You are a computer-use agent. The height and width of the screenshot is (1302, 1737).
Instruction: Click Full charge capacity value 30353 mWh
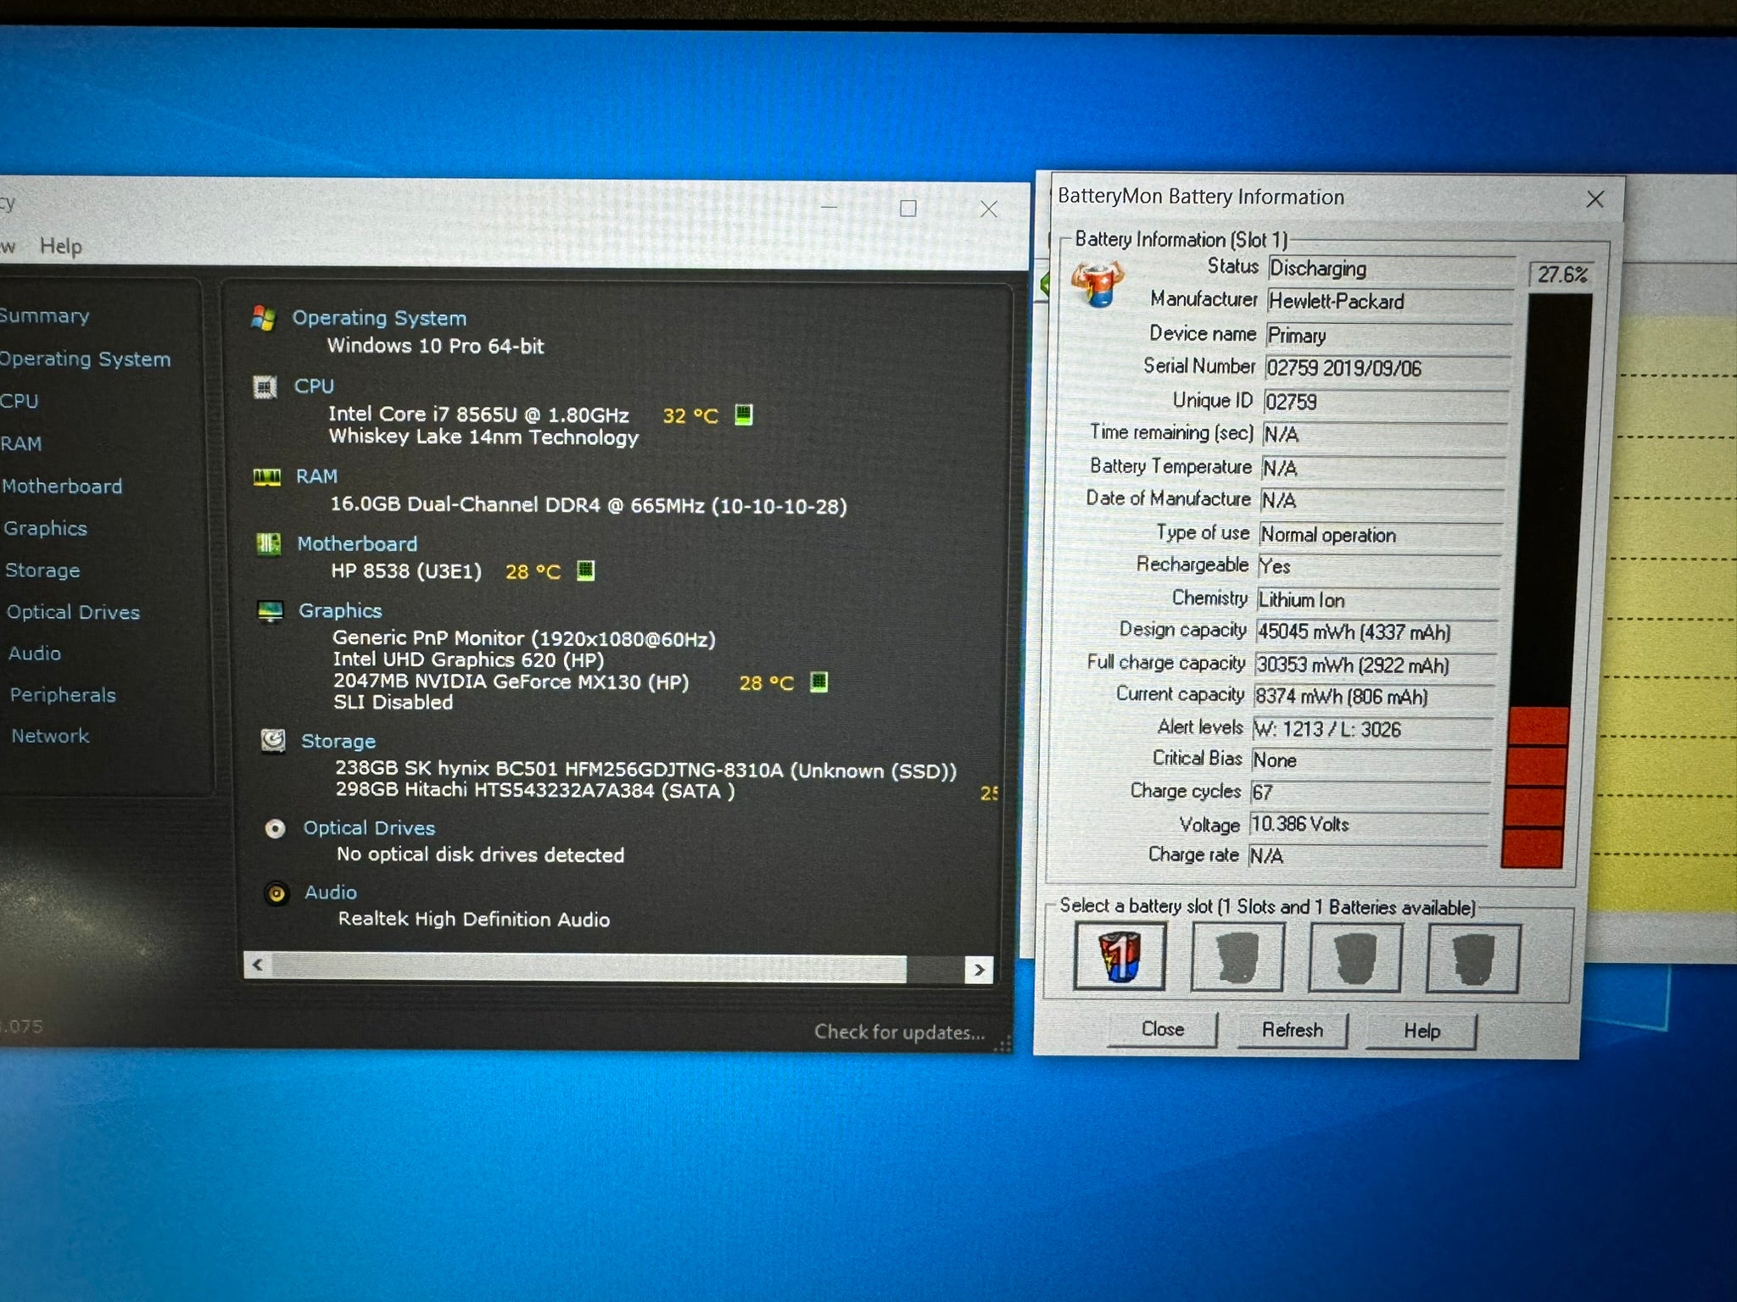coord(1376,665)
